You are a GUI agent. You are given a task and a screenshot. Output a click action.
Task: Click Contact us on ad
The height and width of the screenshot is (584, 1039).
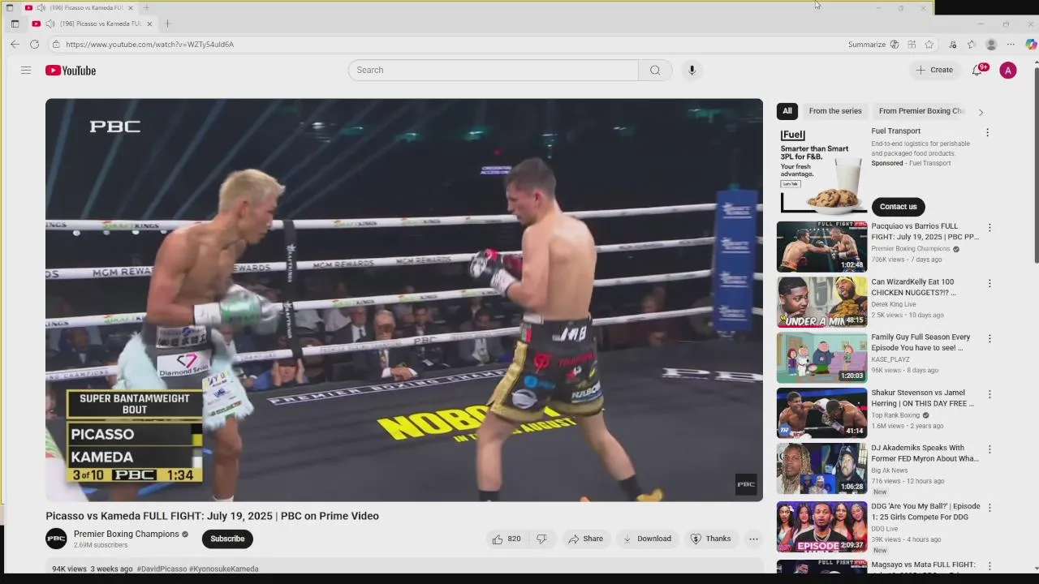tap(898, 206)
